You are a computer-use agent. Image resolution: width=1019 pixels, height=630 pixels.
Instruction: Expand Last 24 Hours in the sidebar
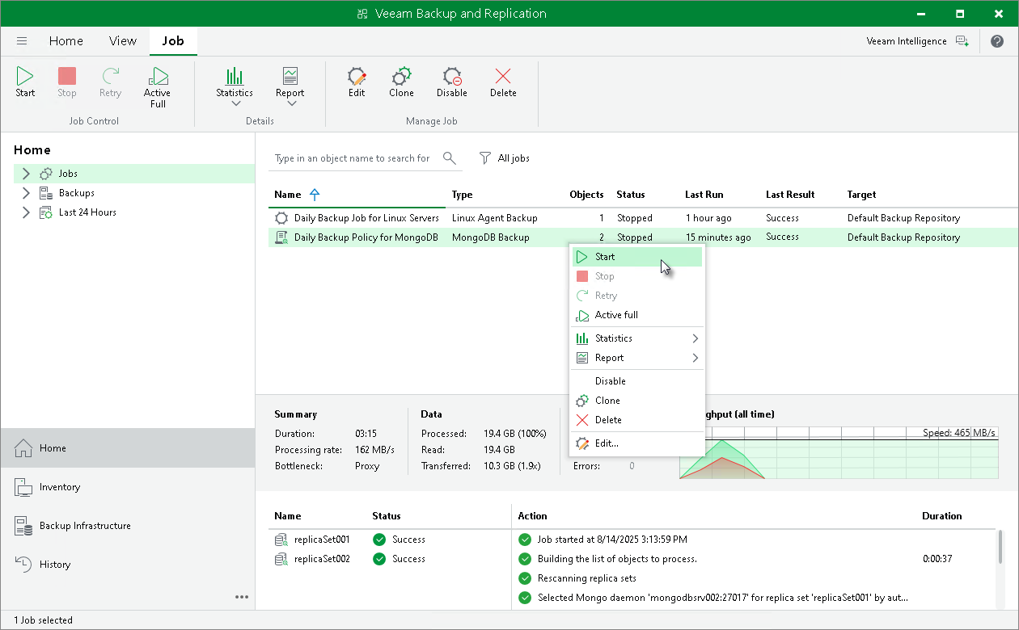25,212
